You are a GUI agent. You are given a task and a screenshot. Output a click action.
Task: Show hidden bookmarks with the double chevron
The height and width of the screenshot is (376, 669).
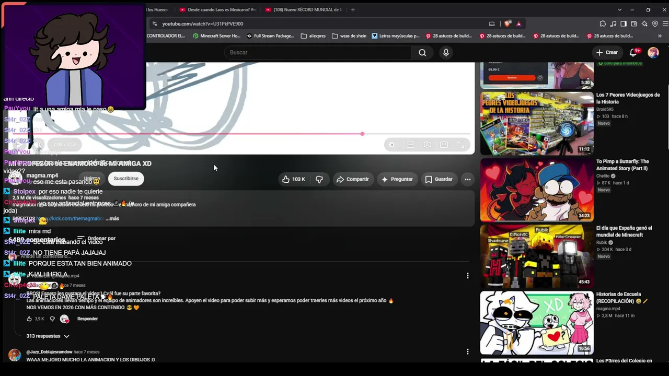[x=660, y=36]
